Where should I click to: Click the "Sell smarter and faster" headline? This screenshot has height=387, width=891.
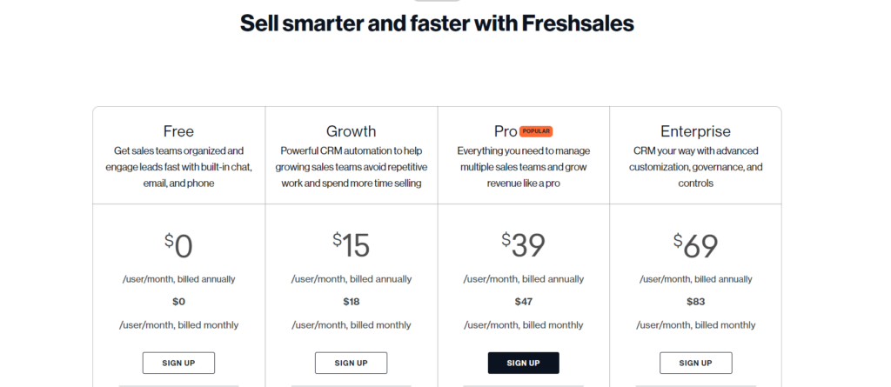[437, 23]
